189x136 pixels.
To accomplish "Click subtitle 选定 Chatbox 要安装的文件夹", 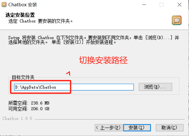I will click(x=40, y=21).
